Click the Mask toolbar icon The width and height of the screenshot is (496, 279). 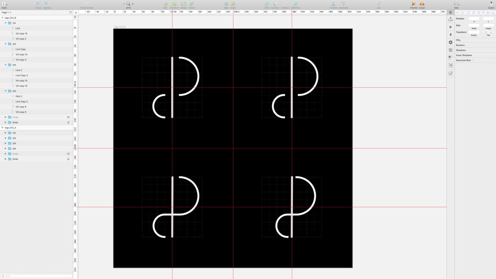(226, 4)
